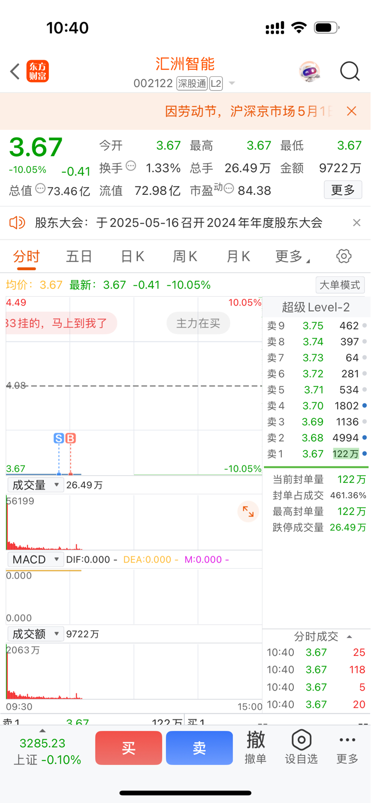Screen dimensions: 371x803
Task: Tap the blue S sell marker
Action: click(x=59, y=438)
